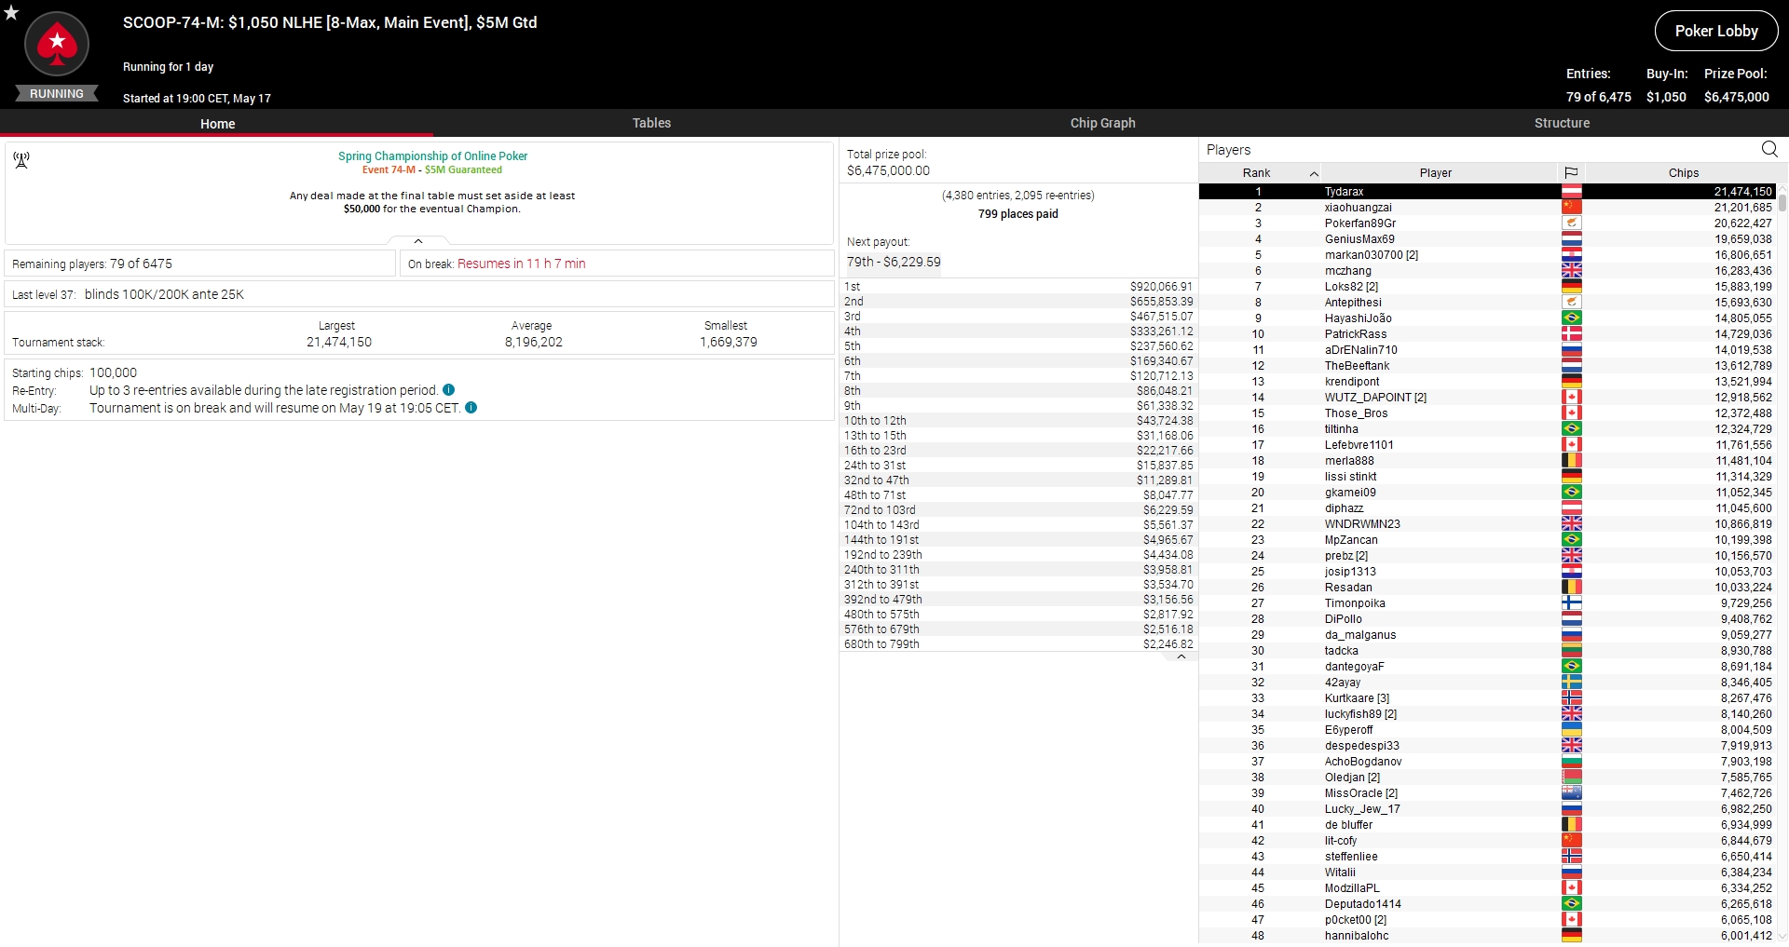
Task: Click the PokerStars spade logo
Action: coord(57,43)
